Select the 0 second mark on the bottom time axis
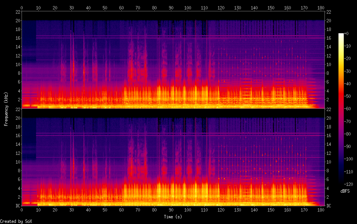Image resolution: width=357 pixels, height=224 pixels. [22, 210]
